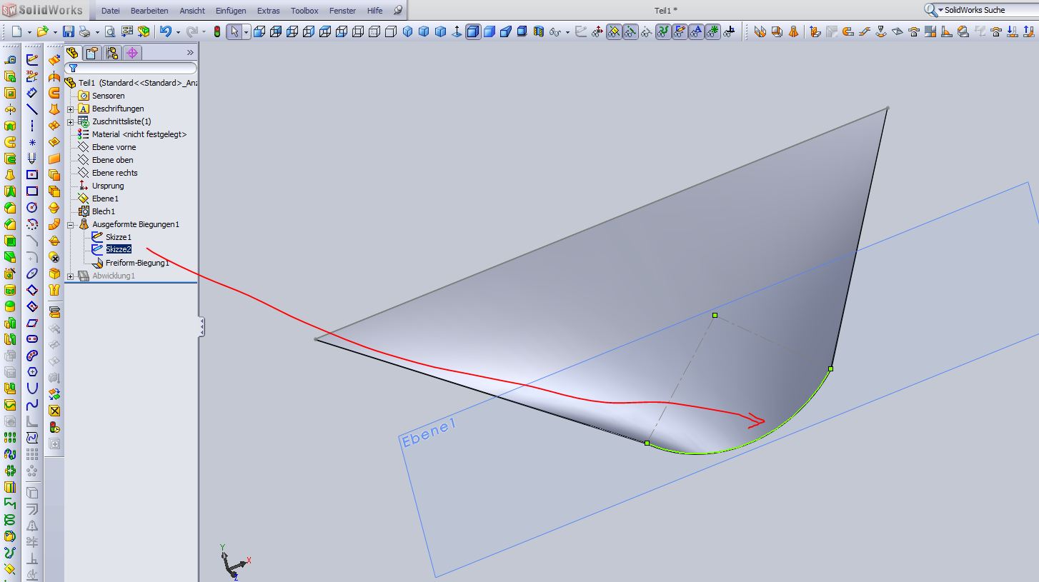Click the Rebuild traffic light icon
The height and width of the screenshot is (582, 1039).
[217, 31]
